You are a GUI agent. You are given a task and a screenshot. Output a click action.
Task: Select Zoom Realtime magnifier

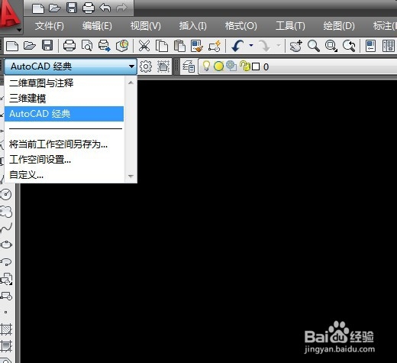coord(314,46)
